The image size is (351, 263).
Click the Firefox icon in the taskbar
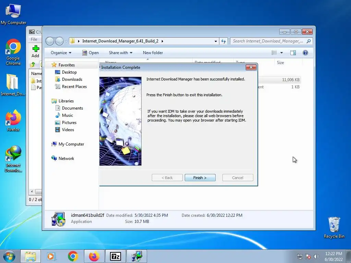[x=94, y=256]
